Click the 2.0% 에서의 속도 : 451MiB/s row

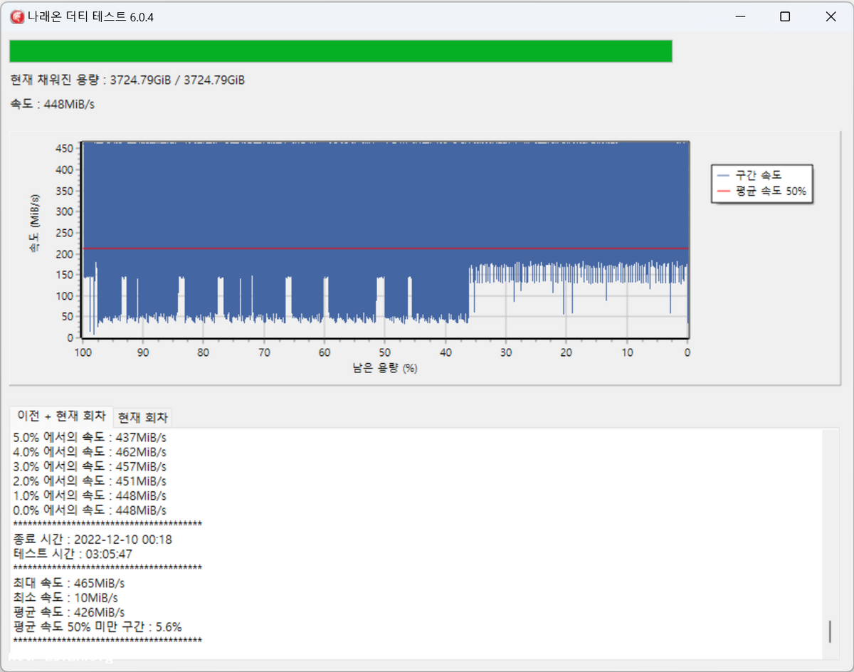pos(90,481)
